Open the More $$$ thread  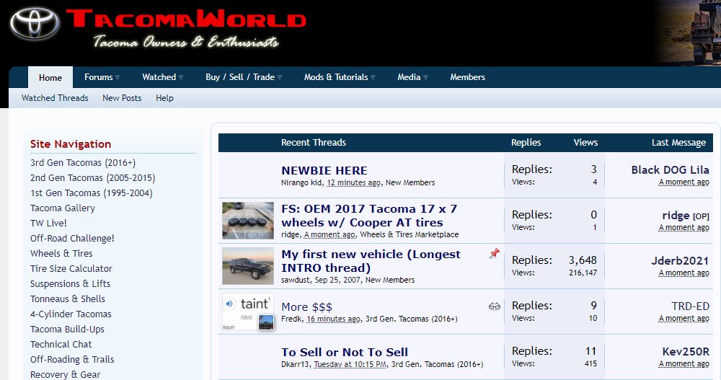tap(306, 307)
